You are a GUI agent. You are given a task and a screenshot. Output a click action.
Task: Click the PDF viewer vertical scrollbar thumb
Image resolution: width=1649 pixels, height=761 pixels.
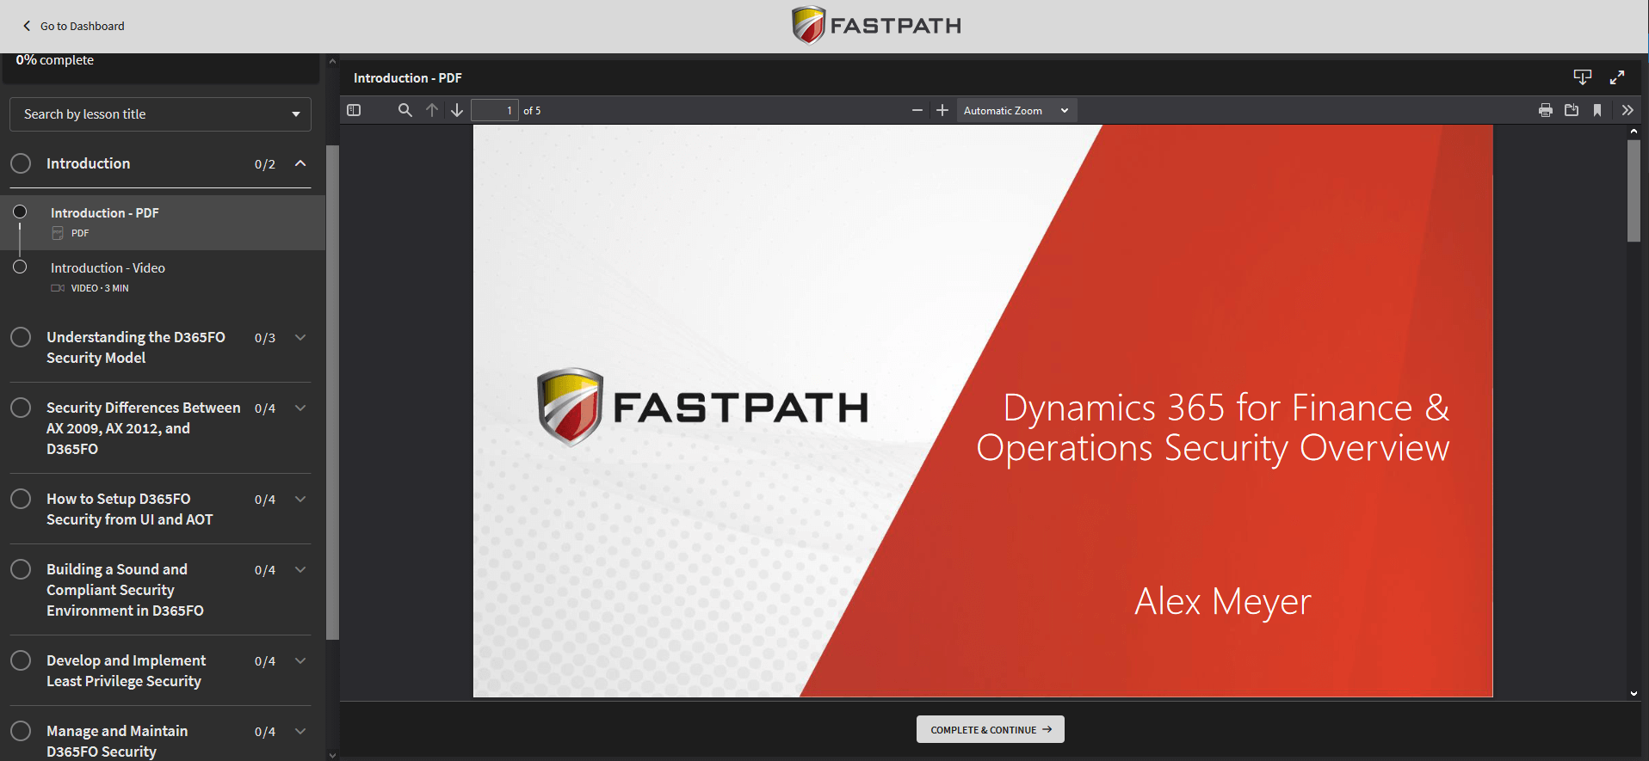[x=1634, y=191]
